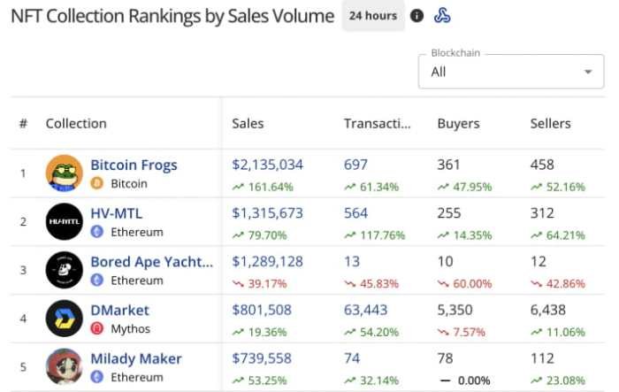Click the HV-MTL collection logo

pyautogui.click(x=65, y=221)
